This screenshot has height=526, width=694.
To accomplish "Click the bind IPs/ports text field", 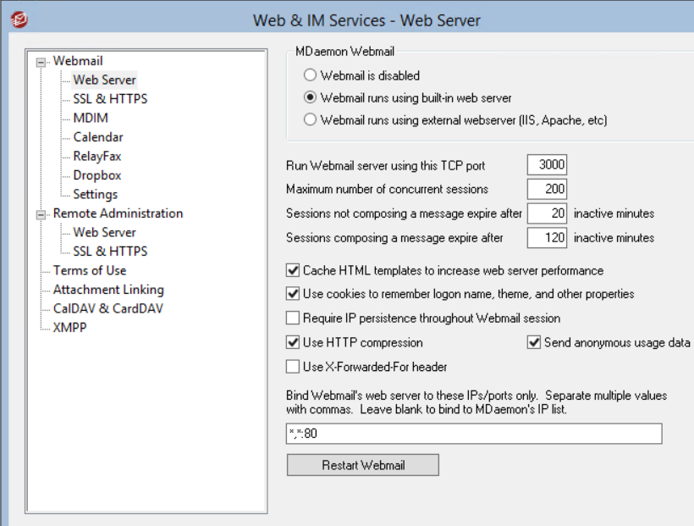I will point(474,435).
